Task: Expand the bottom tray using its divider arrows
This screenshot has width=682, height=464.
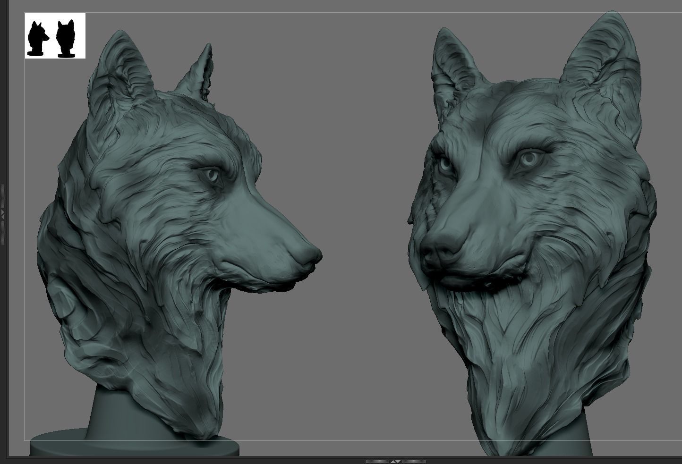Action: (x=396, y=461)
